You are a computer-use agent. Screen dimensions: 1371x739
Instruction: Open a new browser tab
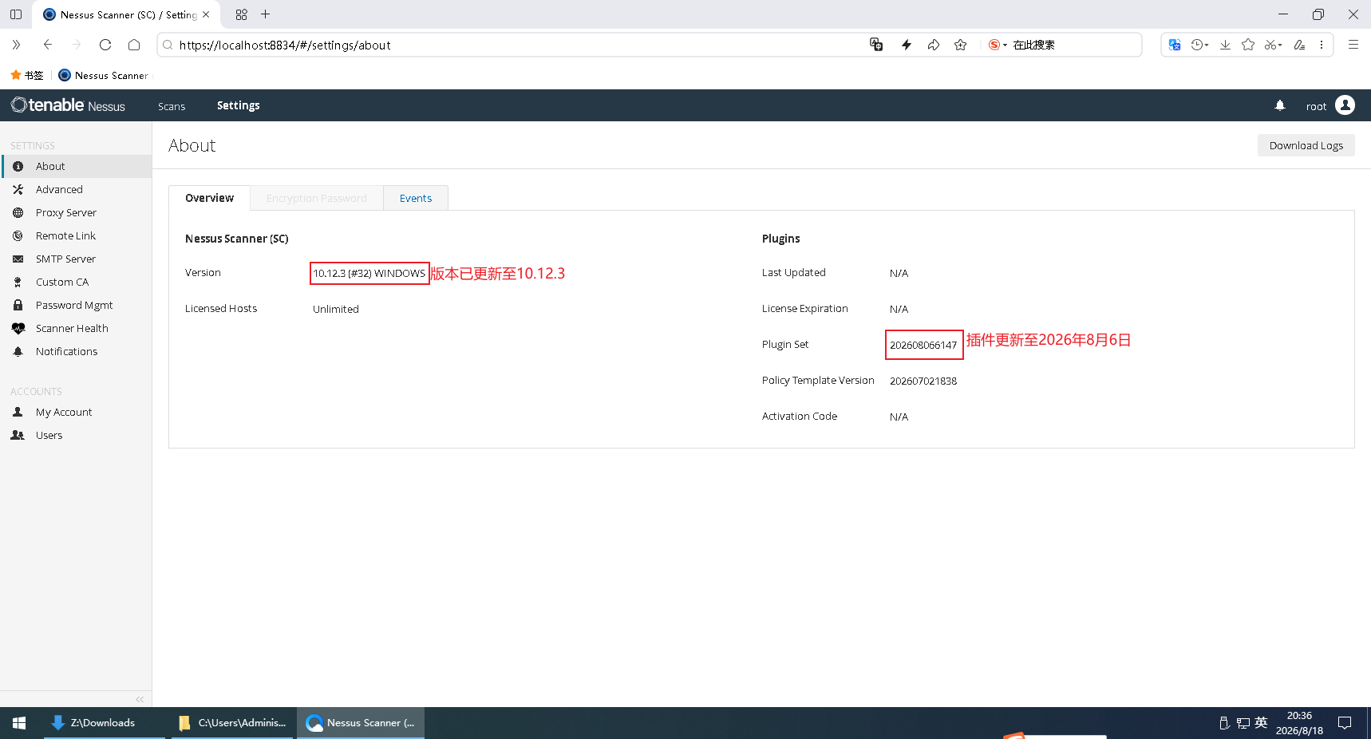point(266,14)
